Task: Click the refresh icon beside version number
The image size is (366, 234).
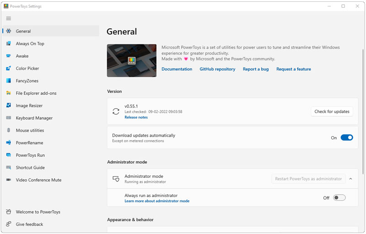Action: [x=116, y=112]
